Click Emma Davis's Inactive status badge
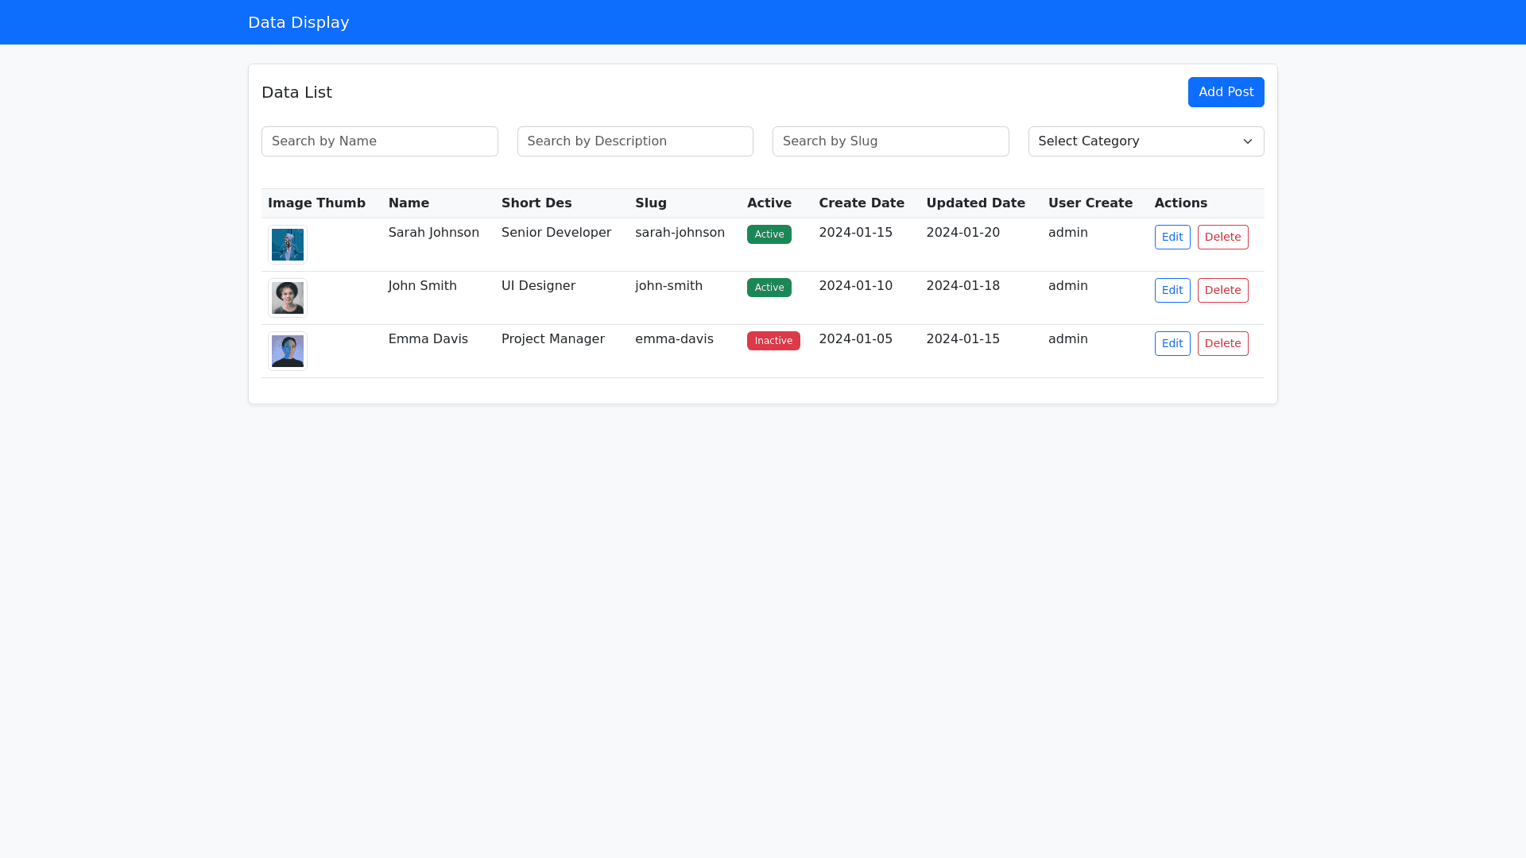The image size is (1526, 858). tap(773, 341)
